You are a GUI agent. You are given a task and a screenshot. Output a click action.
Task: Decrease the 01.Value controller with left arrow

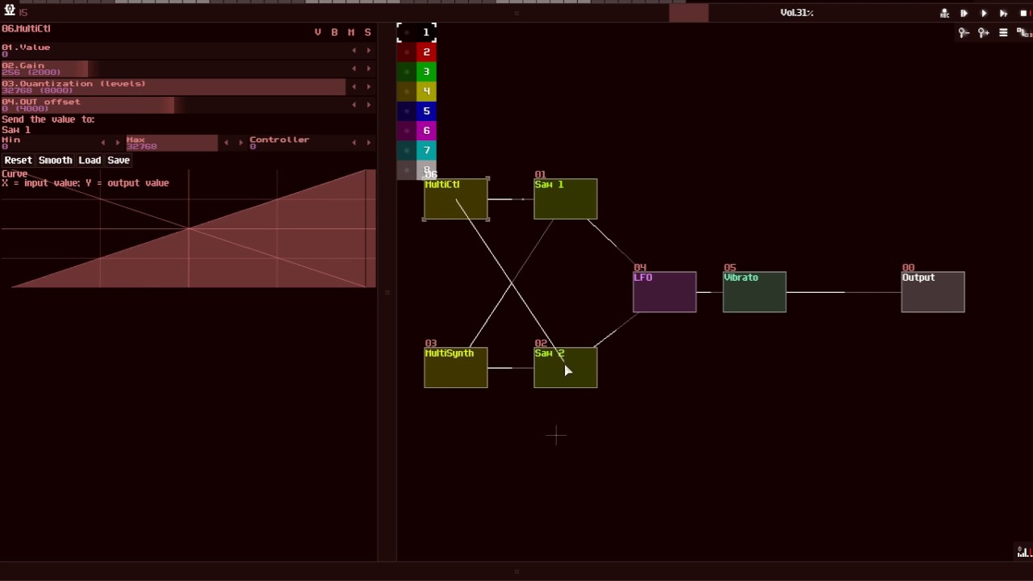[353, 50]
